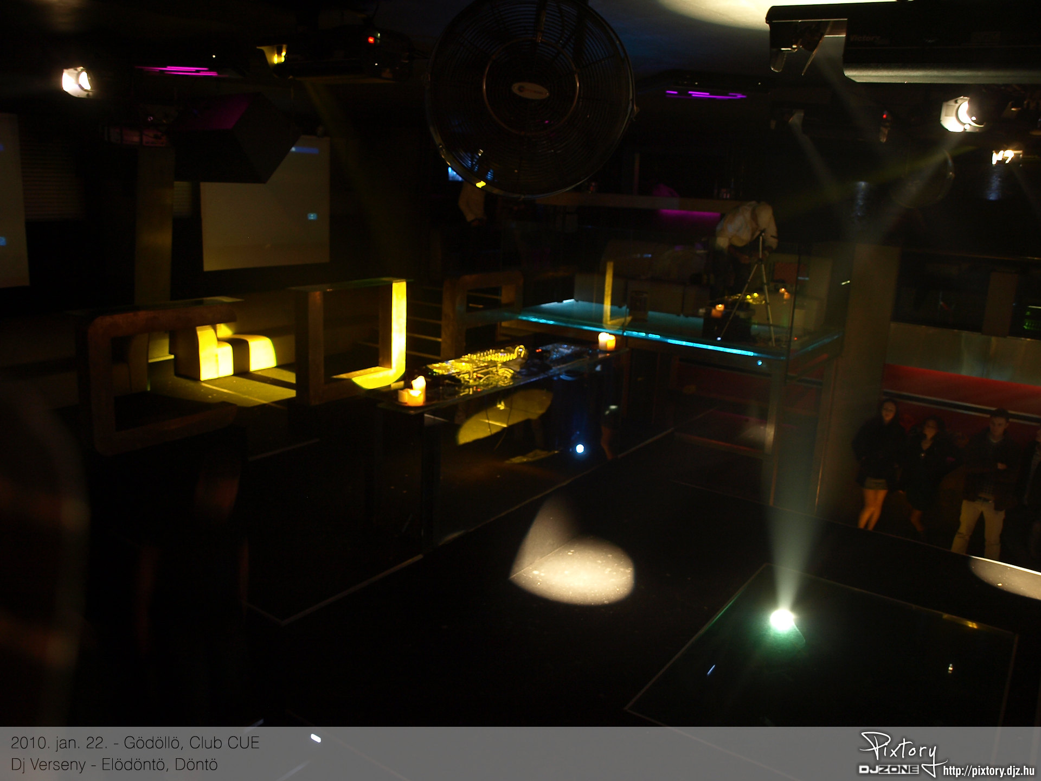Click the bright green floor light
This screenshot has height=781, width=1041.
781,619
